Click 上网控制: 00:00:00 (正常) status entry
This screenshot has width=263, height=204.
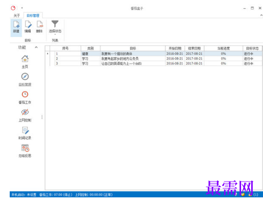click(94, 195)
